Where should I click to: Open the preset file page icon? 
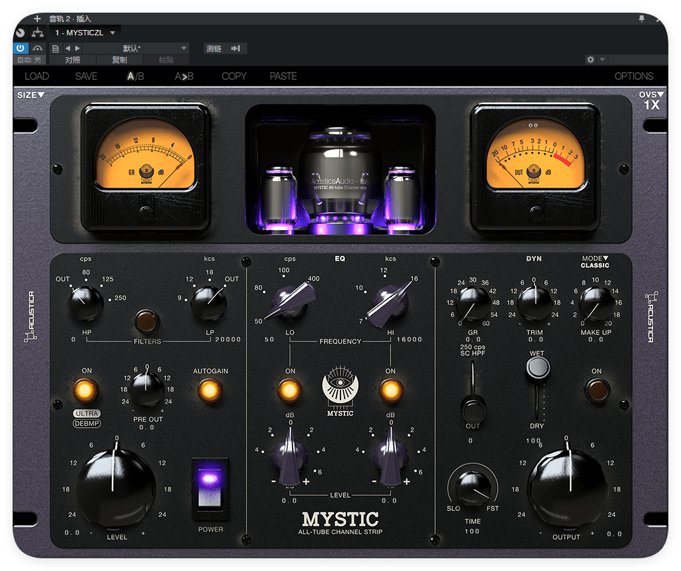pyautogui.click(x=55, y=49)
